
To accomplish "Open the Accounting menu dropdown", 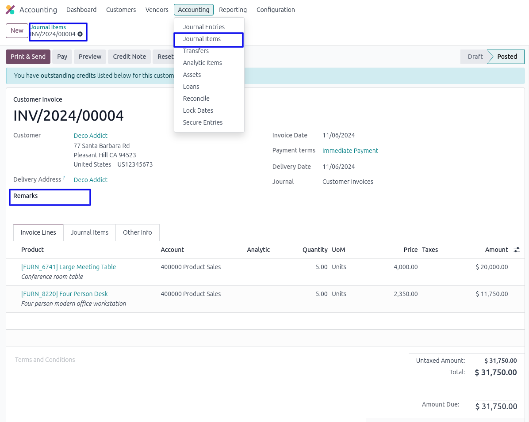I will (x=193, y=10).
